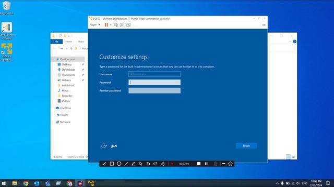
Task: Switch VMware to Unity mode icon
Action: (128, 25)
